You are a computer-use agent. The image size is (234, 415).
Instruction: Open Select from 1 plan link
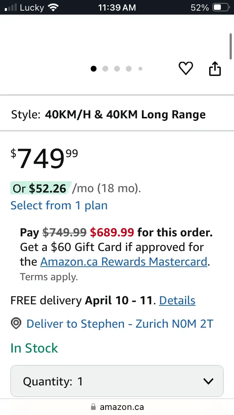coord(59,205)
